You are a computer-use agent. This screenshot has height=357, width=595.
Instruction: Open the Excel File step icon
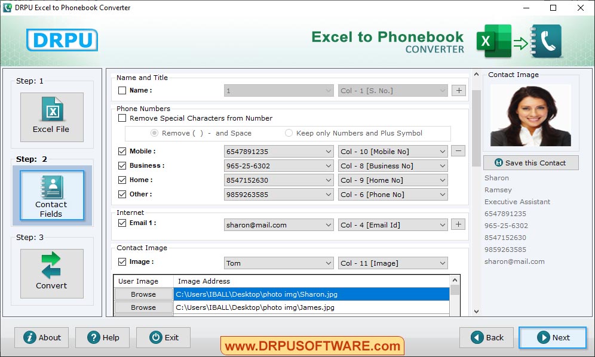(x=52, y=116)
